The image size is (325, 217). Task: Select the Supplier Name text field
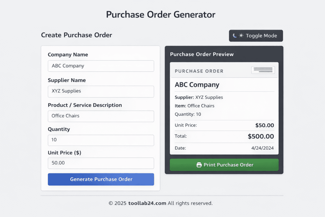click(101, 92)
